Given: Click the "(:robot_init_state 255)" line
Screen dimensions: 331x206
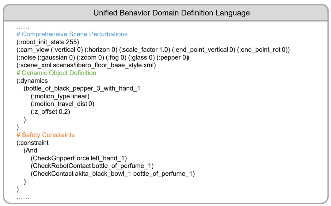Looking at the screenshot, I should click(48, 42).
